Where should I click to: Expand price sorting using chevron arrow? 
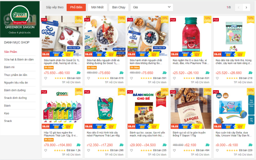169,7
